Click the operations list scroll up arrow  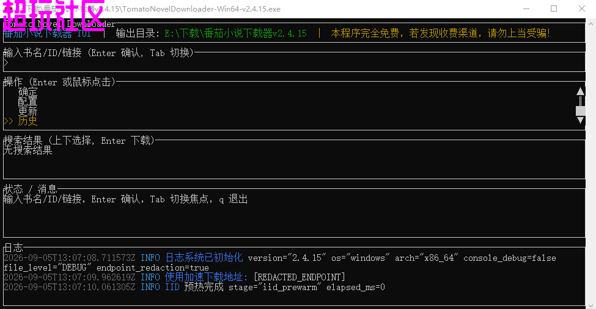click(580, 91)
